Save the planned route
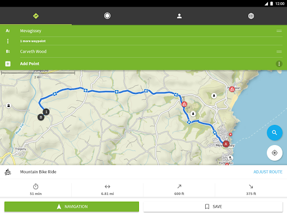This screenshot has width=287, height=215. [213, 207]
